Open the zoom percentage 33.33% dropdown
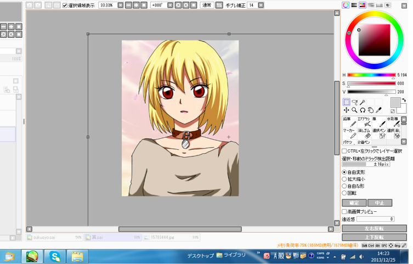The width and height of the screenshot is (413, 264). 120,5
